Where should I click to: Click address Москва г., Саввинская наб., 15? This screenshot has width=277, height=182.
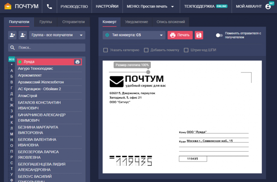point(210,141)
